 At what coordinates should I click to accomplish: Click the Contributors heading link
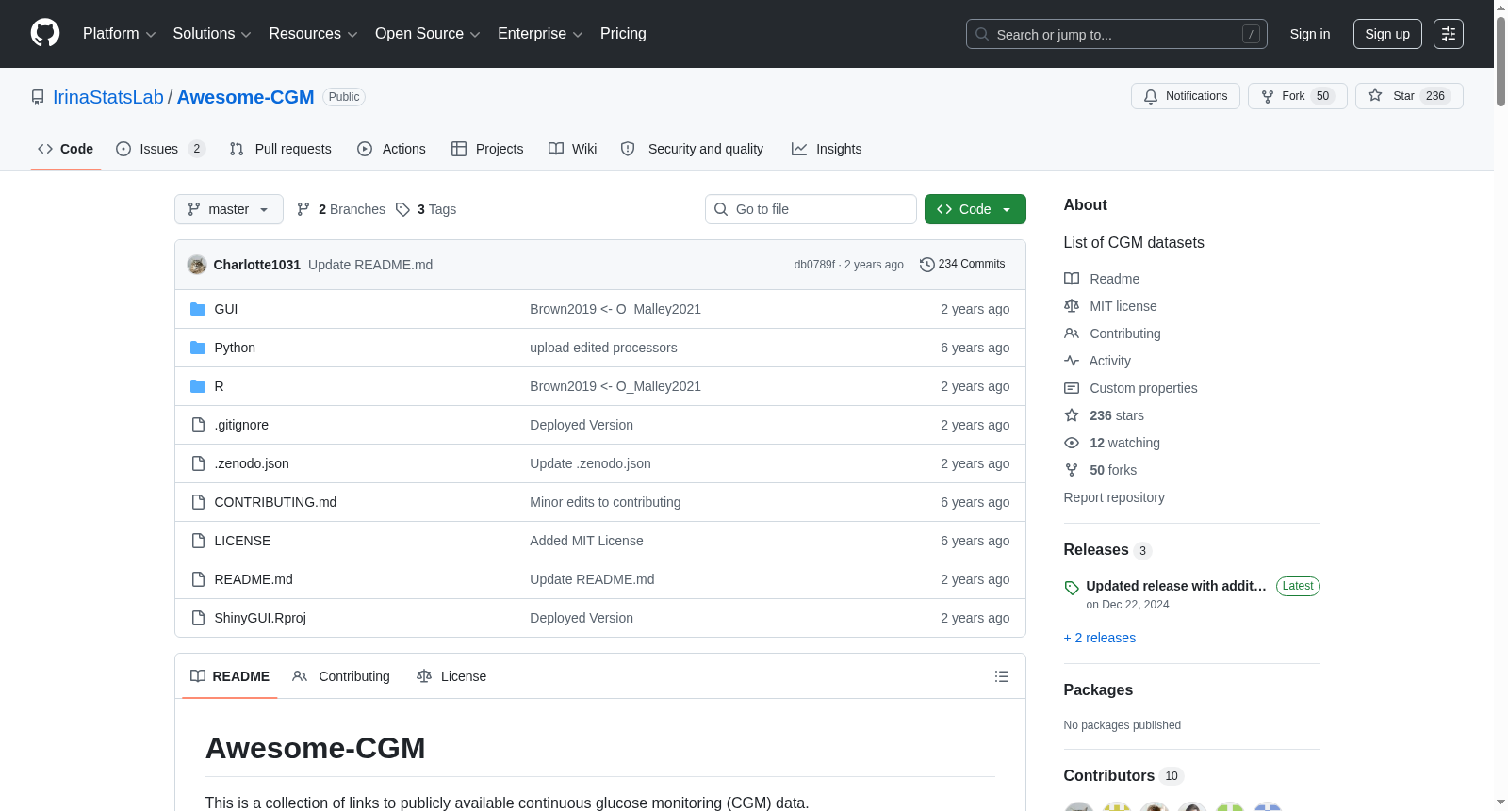tap(1122, 775)
